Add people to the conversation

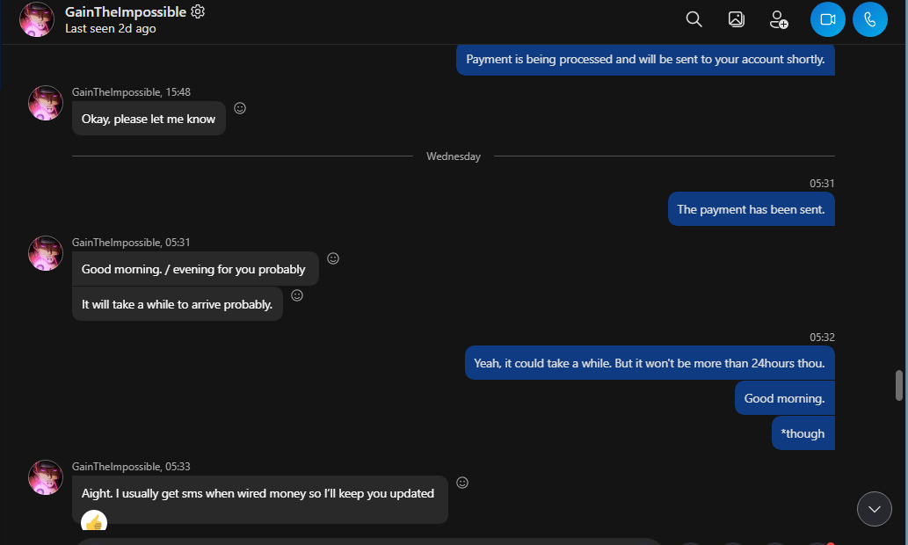[779, 19]
